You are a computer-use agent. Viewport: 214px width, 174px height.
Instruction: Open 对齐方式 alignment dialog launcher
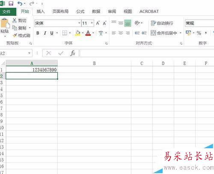181,43
